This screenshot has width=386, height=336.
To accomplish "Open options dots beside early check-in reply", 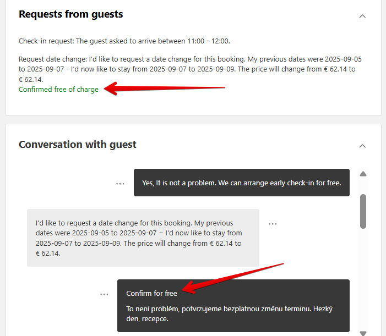I will tap(120, 184).
